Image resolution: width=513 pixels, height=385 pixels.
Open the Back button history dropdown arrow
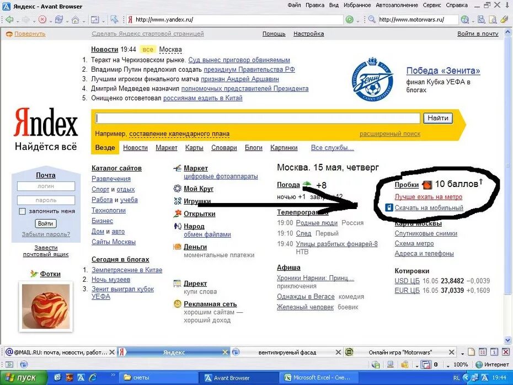click(x=17, y=22)
